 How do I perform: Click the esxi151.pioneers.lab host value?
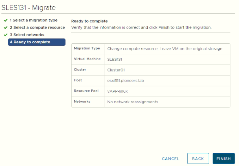(x=125, y=81)
